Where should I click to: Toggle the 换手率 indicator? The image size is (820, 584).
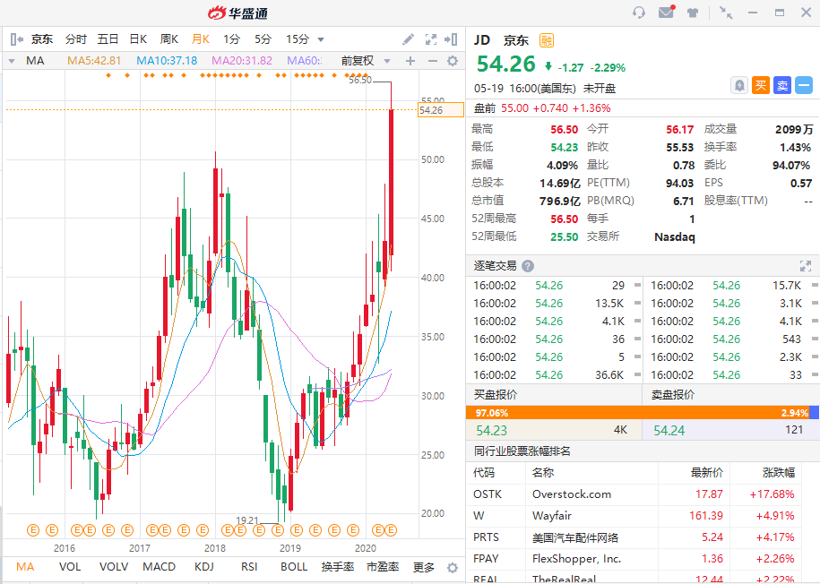pyautogui.click(x=338, y=567)
